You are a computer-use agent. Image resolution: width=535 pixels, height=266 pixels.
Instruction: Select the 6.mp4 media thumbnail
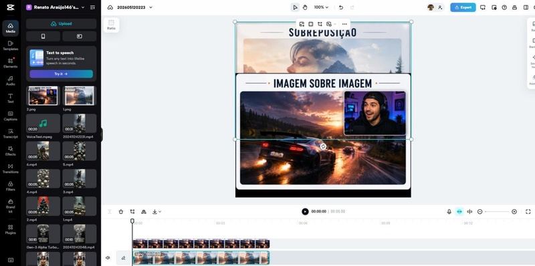[x=43, y=151]
